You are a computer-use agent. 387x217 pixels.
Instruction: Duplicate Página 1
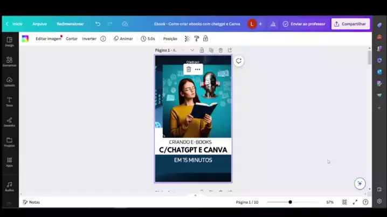pyautogui.click(x=211, y=50)
